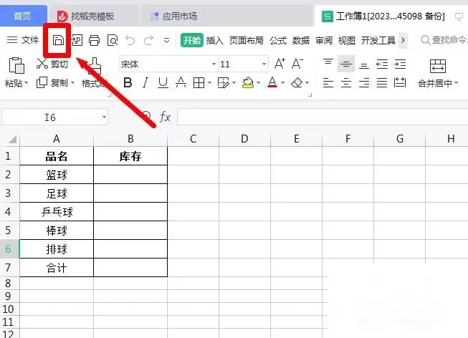Switch to the 插入 ribbon tab
Viewport: 468px width, 338px height.
(x=215, y=40)
